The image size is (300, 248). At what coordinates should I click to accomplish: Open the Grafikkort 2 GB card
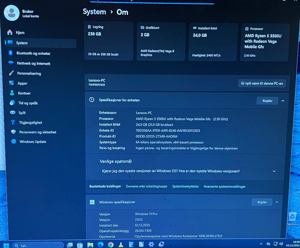point(161,42)
